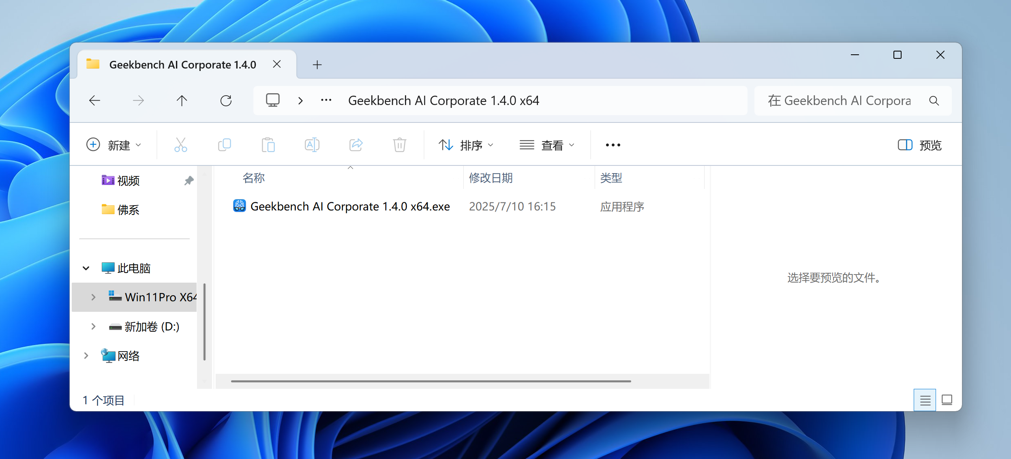
Task: Close the Geekbench AI Corporate tab
Action: (277, 64)
